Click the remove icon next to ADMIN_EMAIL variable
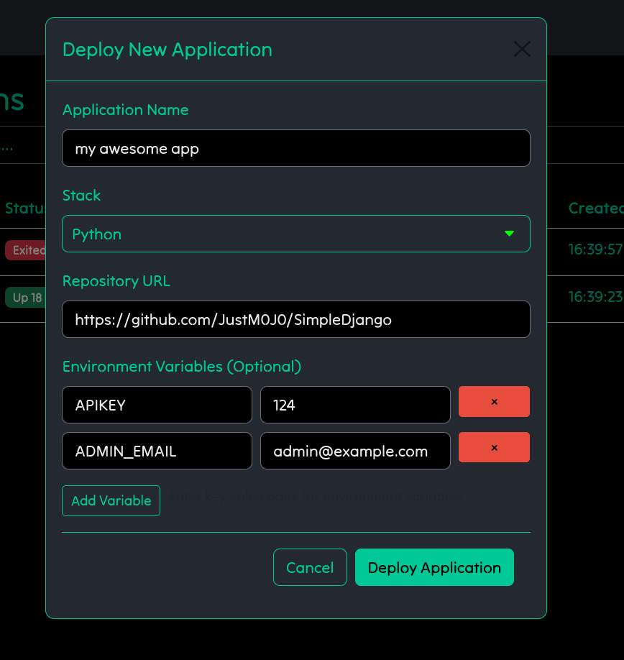 [x=494, y=447]
